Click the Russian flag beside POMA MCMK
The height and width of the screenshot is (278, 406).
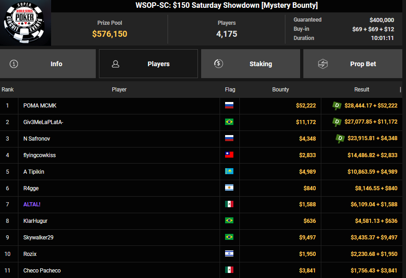click(x=229, y=106)
